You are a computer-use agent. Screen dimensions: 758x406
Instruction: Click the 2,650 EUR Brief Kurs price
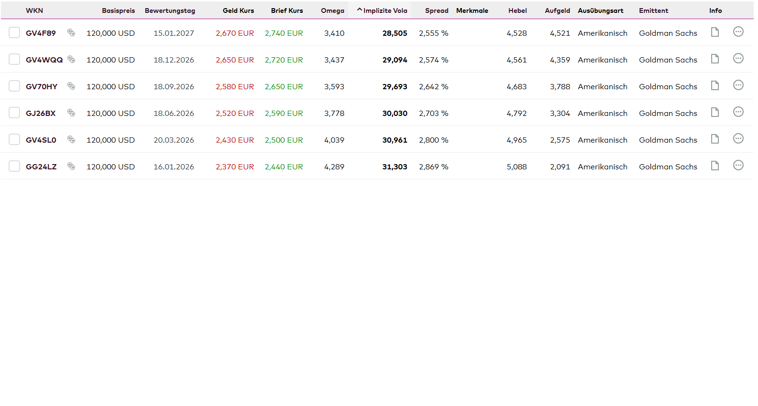284,87
